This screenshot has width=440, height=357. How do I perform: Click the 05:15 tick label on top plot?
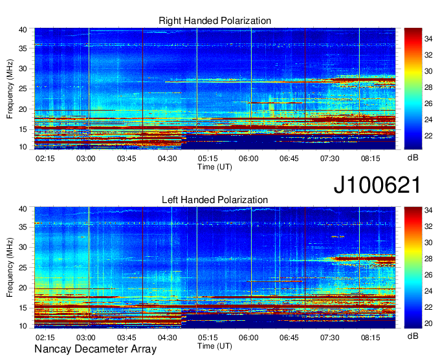[208, 158]
